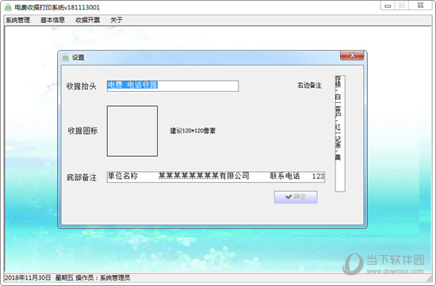Click the 确定 confirm button
Screen dimensions: 436x286
point(296,197)
